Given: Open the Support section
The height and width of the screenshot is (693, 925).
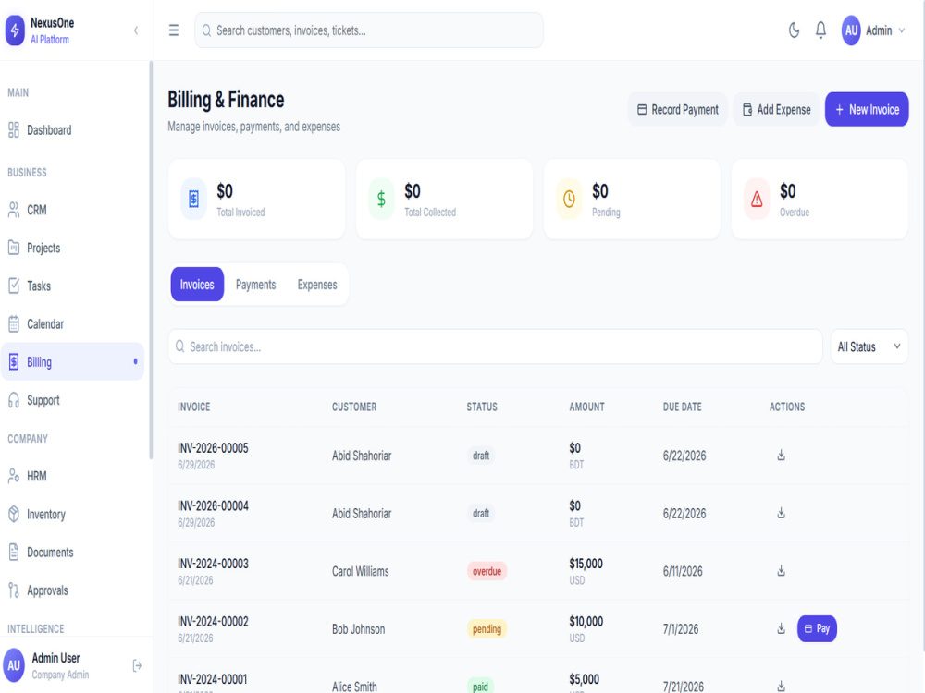Looking at the screenshot, I should [x=72, y=400].
